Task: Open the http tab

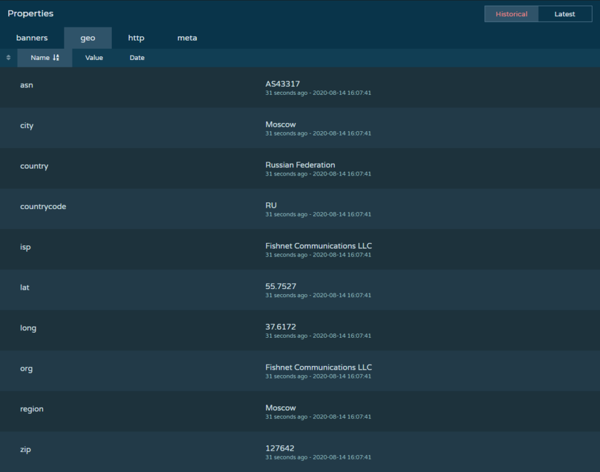Action: [136, 38]
